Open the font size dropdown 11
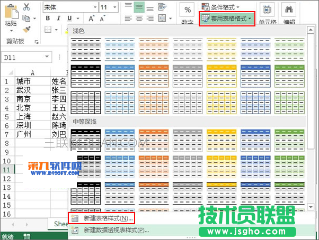 click(115, 7)
